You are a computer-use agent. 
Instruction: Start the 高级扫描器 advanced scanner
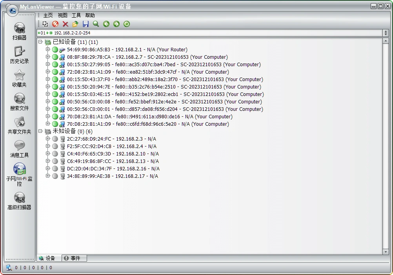pos(19,201)
